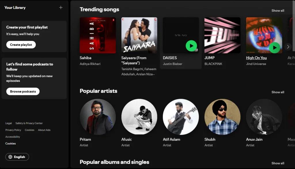Screen dimensions: 295x169
Task: Open the DAISIES song title
Action: click(x=170, y=58)
